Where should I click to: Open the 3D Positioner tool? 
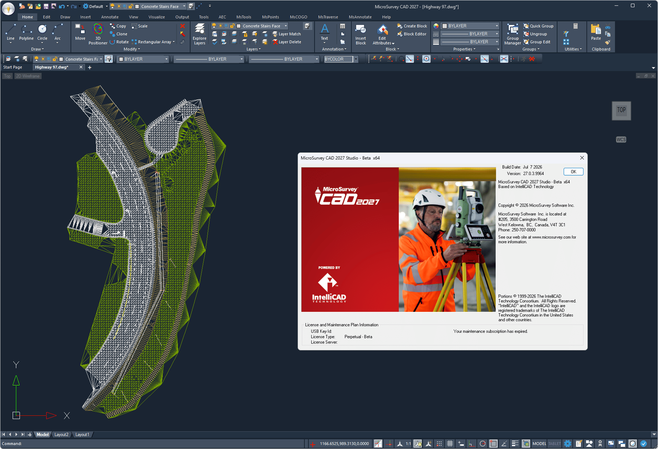[98, 34]
